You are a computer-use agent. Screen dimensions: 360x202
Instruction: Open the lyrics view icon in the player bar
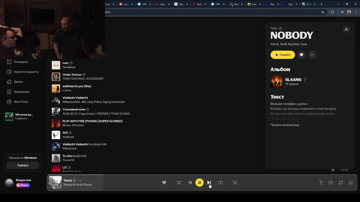coord(321,183)
